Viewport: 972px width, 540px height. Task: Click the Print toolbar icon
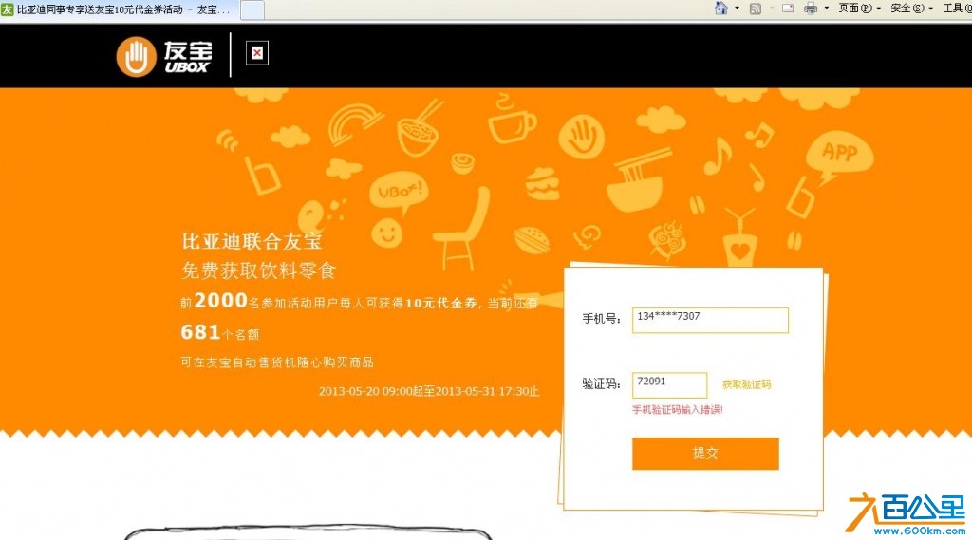click(x=811, y=8)
